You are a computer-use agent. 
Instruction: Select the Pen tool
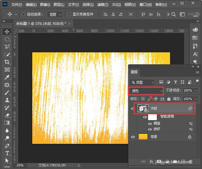[x=7, y=146]
